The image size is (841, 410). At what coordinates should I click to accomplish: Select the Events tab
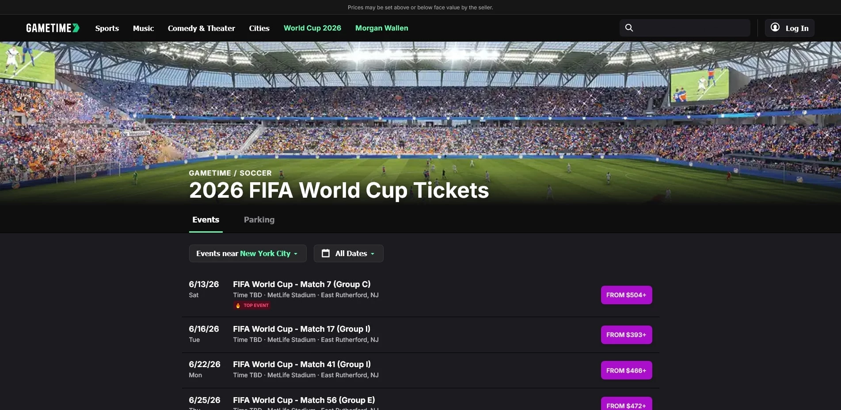pyautogui.click(x=205, y=220)
